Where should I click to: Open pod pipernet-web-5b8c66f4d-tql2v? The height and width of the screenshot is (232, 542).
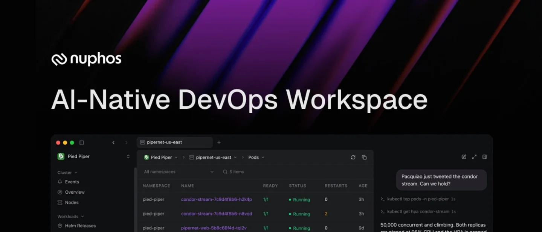[x=214, y=228]
